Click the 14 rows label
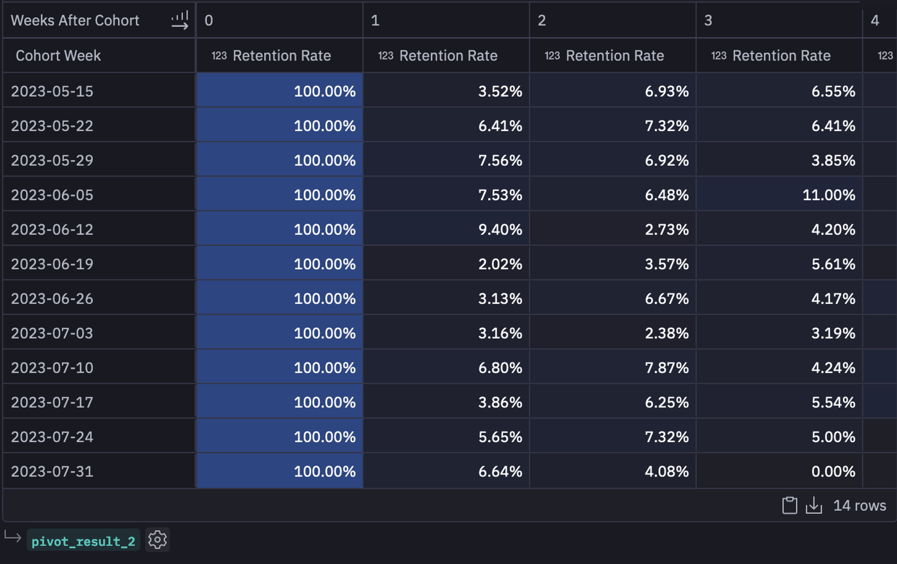The width and height of the screenshot is (897, 564). 859,506
